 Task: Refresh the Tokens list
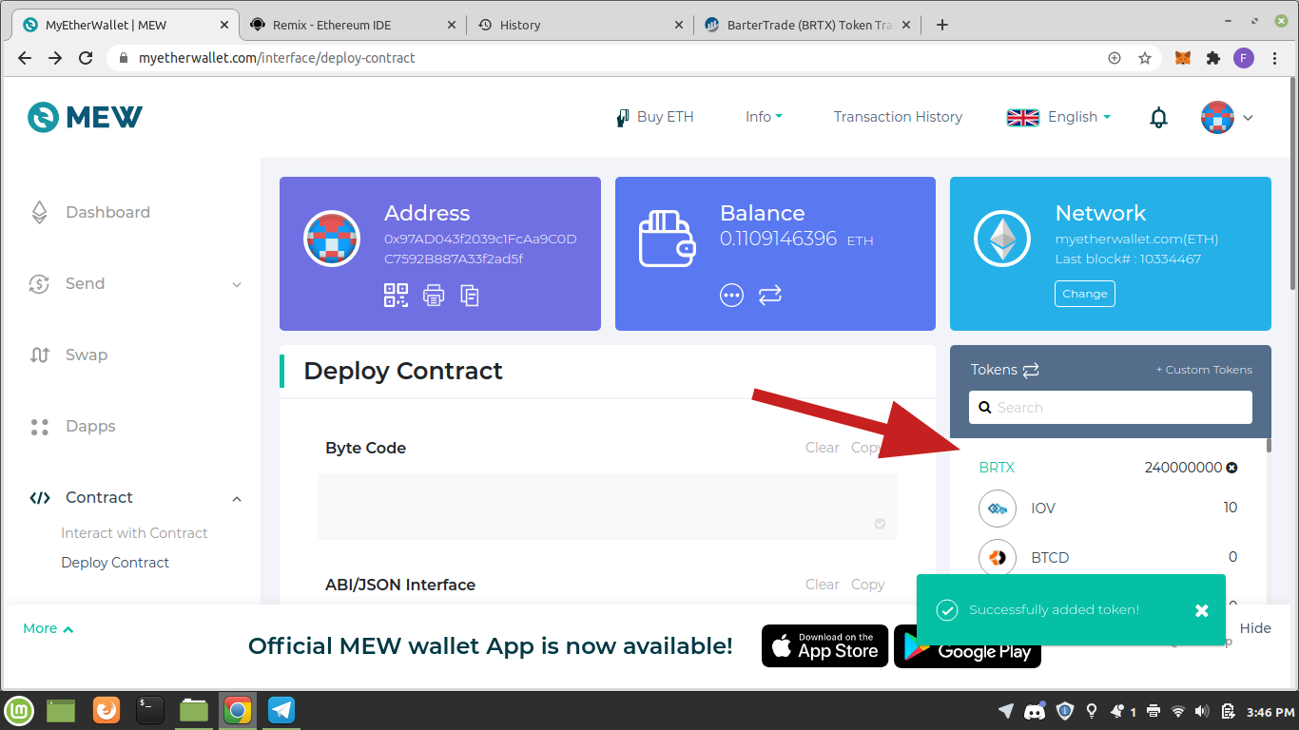coord(1031,371)
